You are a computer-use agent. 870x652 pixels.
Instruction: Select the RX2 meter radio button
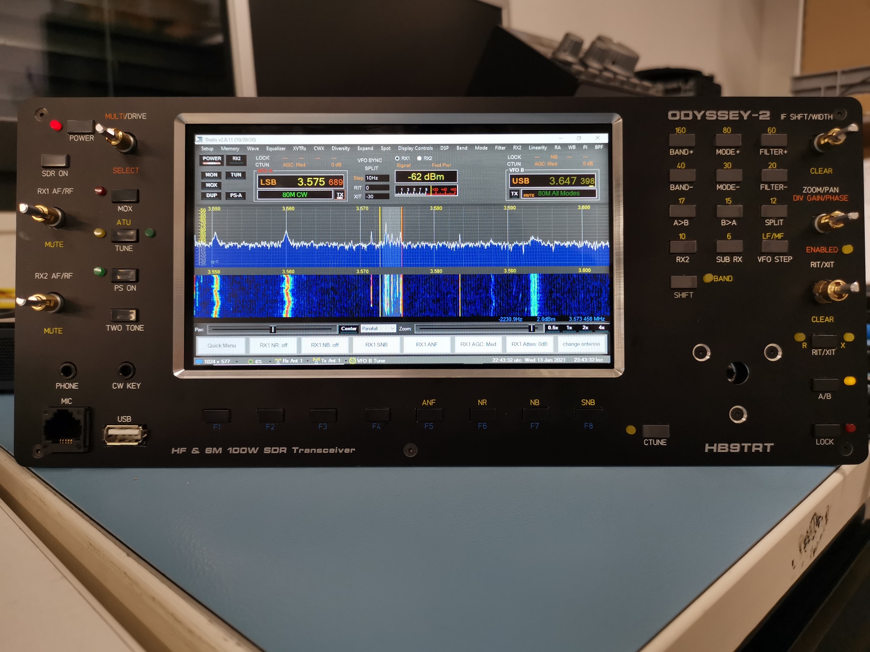tap(419, 158)
